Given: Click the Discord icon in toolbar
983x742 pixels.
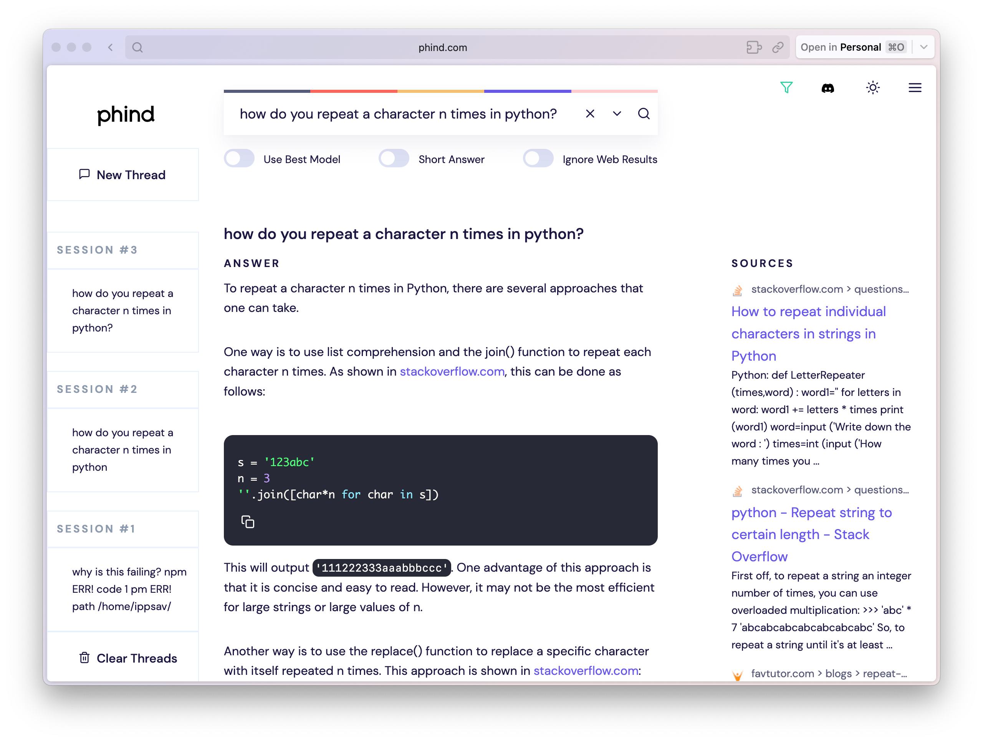Looking at the screenshot, I should (x=829, y=87).
